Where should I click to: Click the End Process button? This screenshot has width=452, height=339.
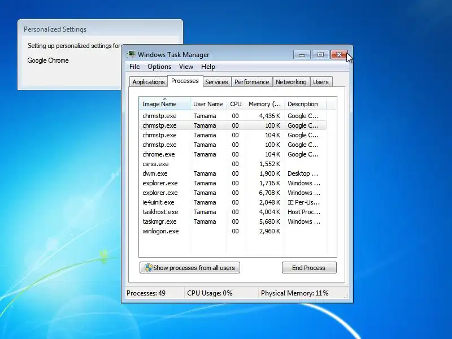[309, 268]
